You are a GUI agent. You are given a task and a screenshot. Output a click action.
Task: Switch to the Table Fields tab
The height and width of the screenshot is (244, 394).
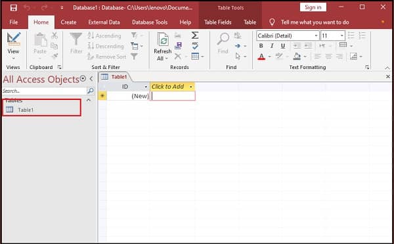pyautogui.click(x=217, y=22)
